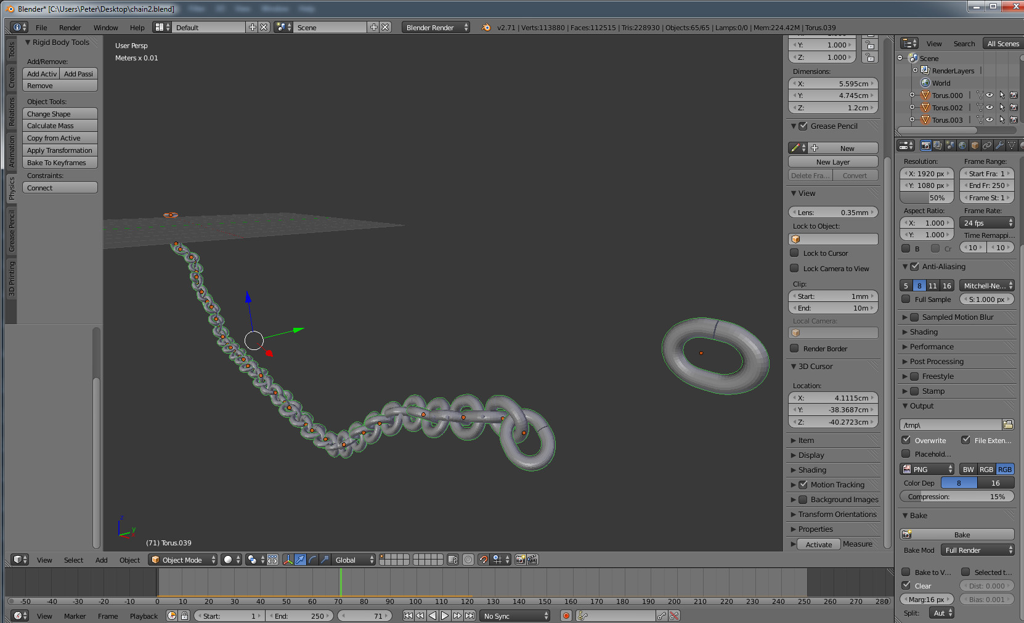Open the 24 fps frame rate dropdown
Viewport: 1024px width, 623px height.
[x=987, y=223]
